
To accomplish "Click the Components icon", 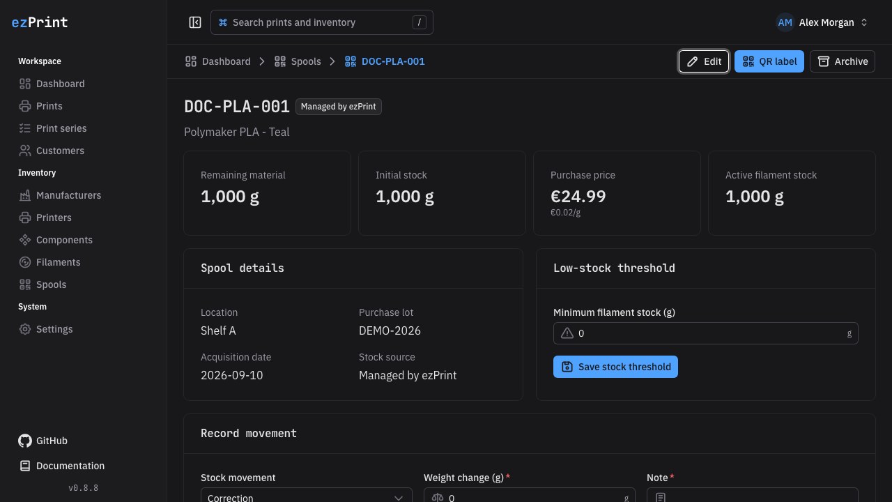I will (25, 240).
